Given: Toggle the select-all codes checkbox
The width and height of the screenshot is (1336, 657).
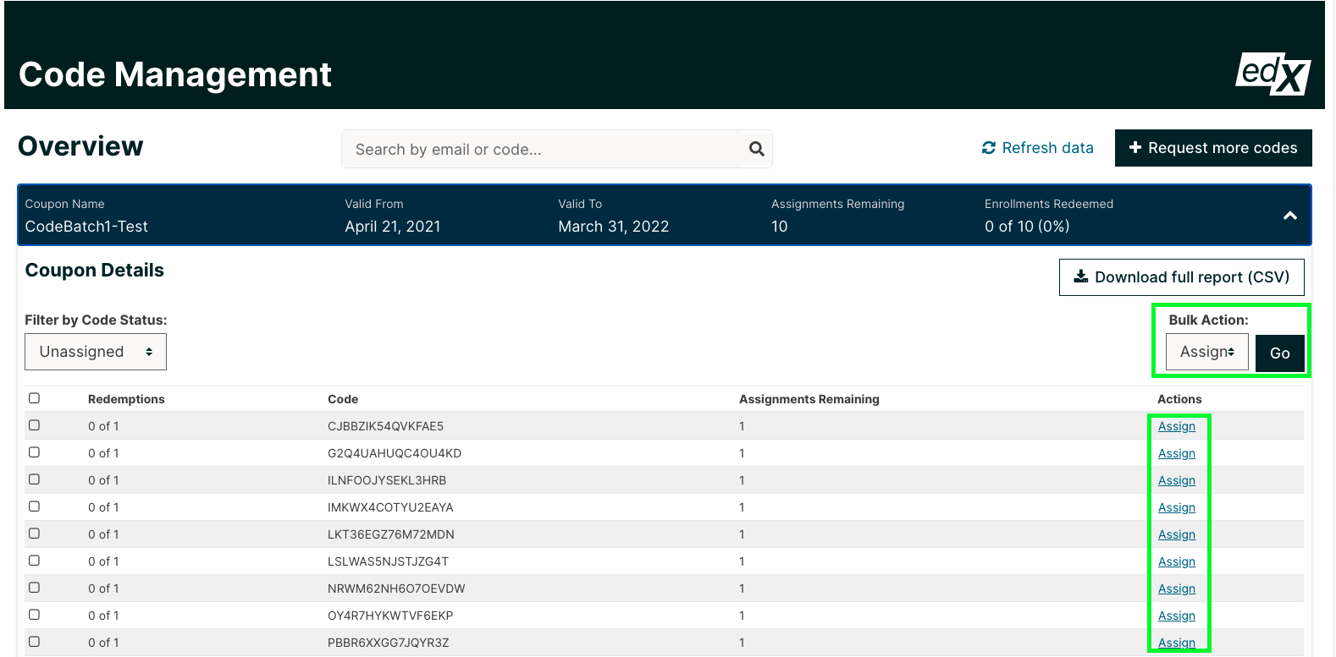Looking at the screenshot, I should click(x=35, y=398).
